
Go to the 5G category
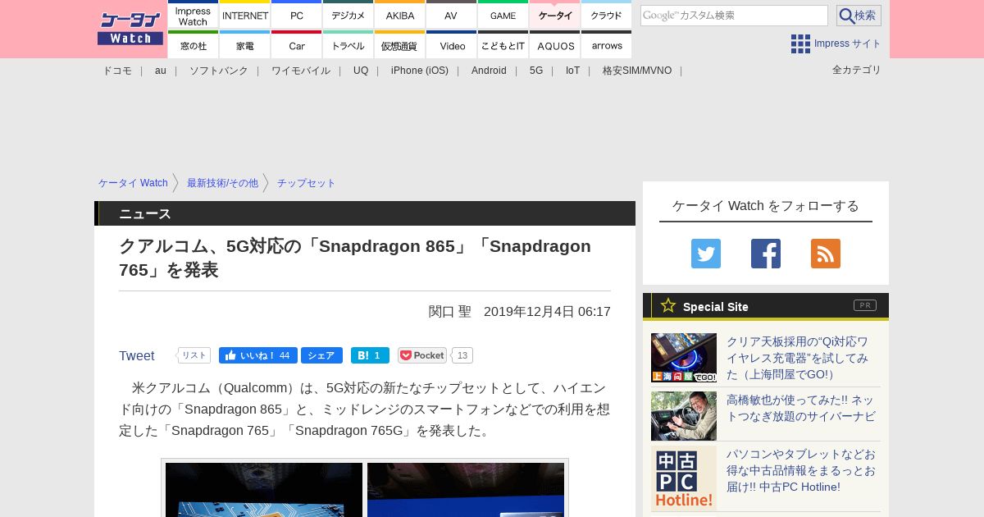(536, 71)
